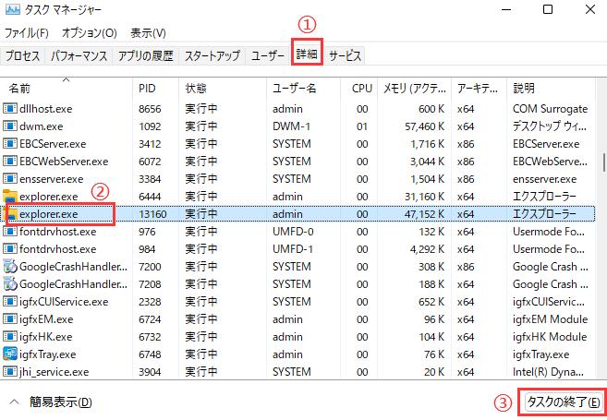Click the igfxCUIService.exe process icon
Viewport: 607px width, 420px height.
[x=10, y=301]
